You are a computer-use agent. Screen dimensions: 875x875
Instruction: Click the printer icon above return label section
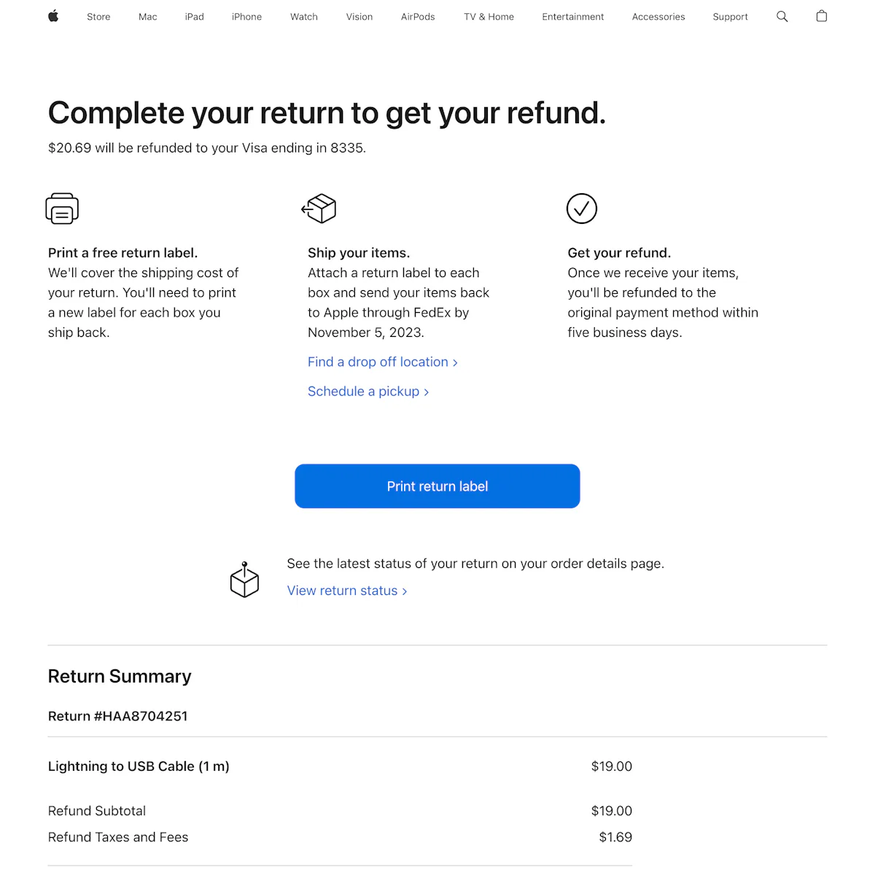(x=62, y=208)
